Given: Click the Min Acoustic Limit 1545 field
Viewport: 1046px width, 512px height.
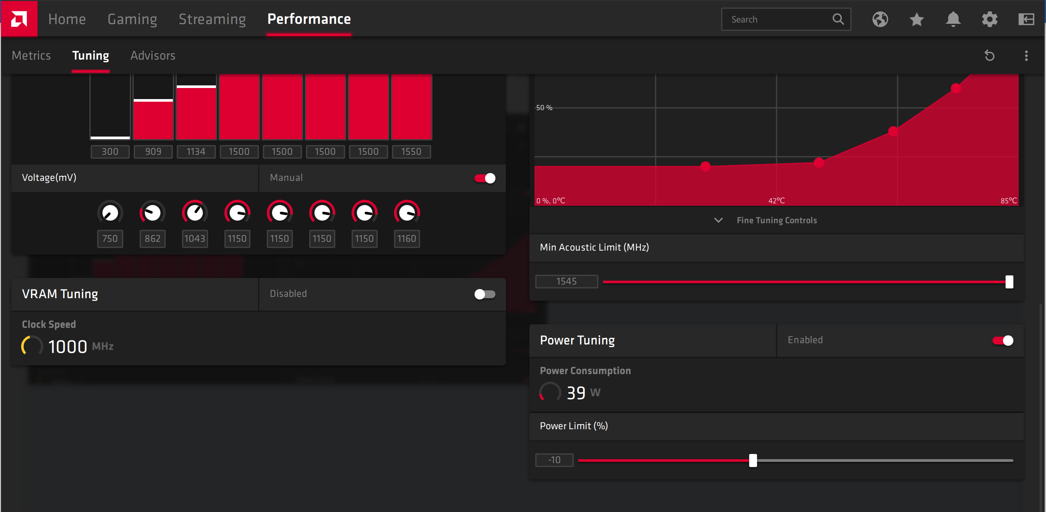Looking at the screenshot, I should click(x=567, y=282).
